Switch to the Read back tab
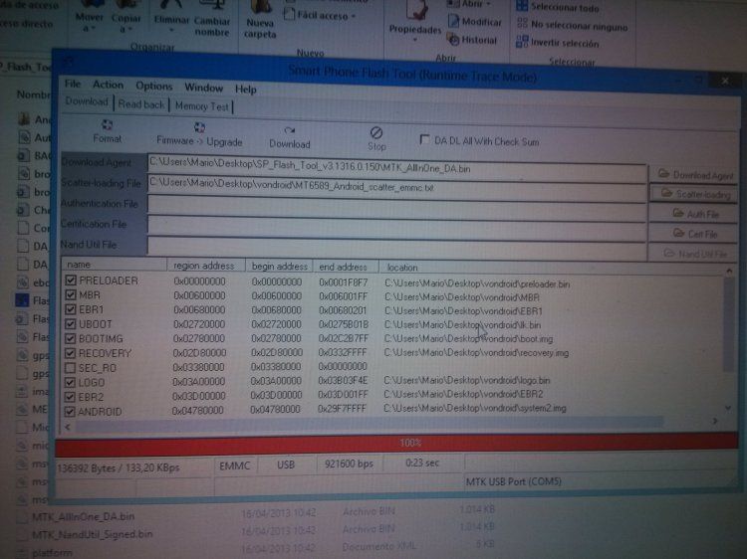The height and width of the screenshot is (559, 747). [x=141, y=103]
